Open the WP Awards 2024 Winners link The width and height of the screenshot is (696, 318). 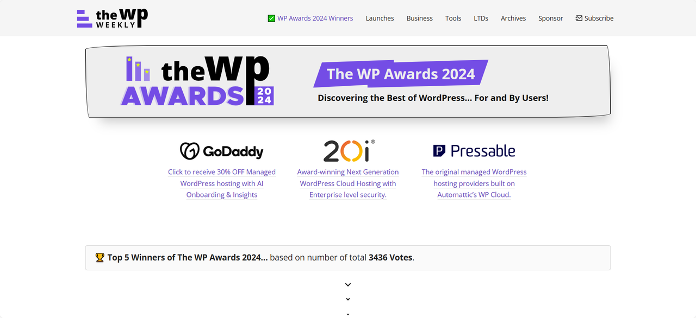[315, 18]
